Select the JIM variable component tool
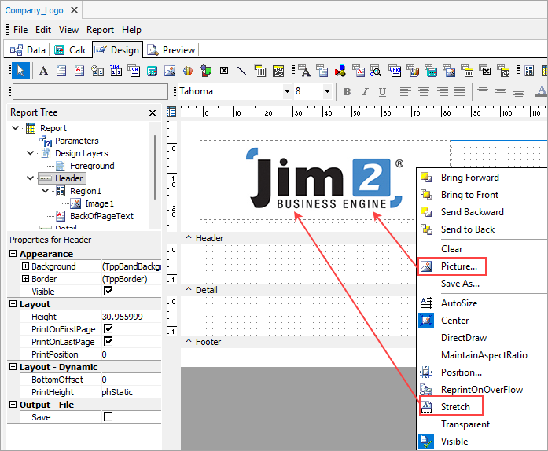Screen dimensions: 548x451 [x=116, y=71]
